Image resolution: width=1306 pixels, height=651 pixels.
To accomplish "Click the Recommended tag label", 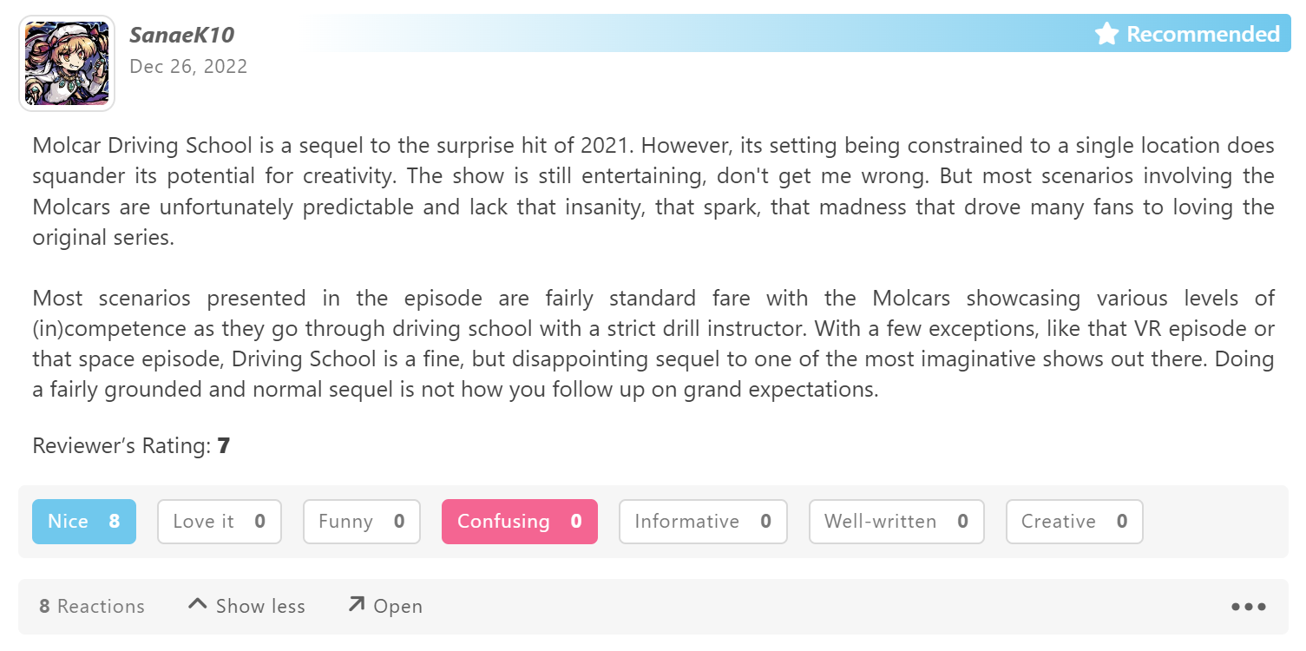I will (x=1203, y=34).
